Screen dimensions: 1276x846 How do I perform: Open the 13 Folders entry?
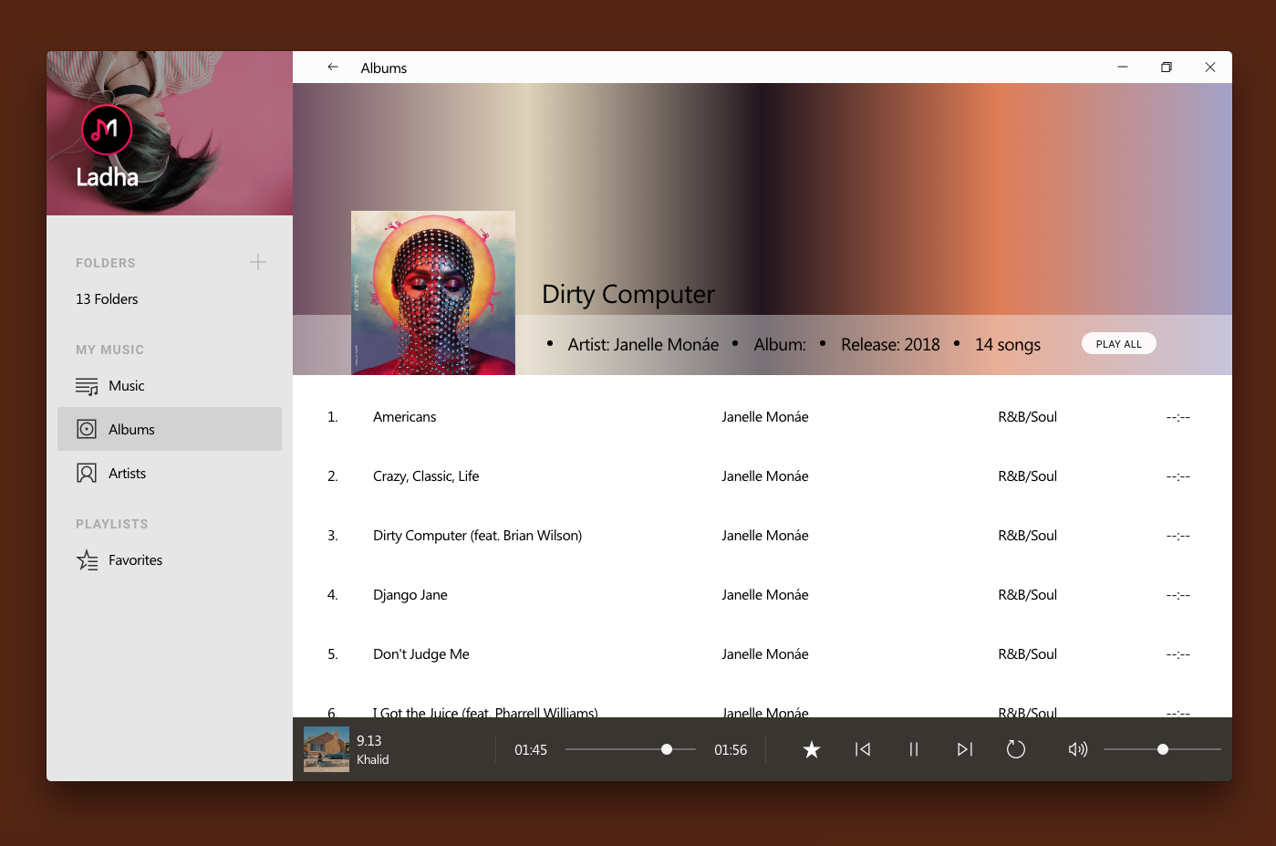(x=107, y=299)
